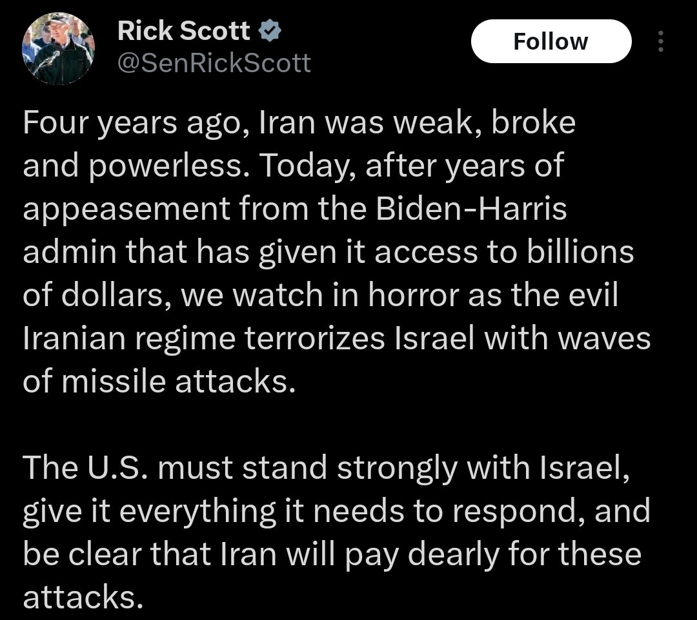Viewport: 697px width, 620px height.
Task: Click the word "respond" in the tweet
Action: pos(507,512)
